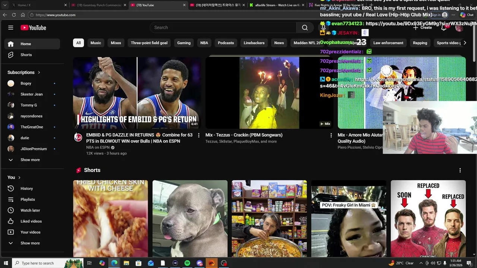Viewport: 477px width, 268px height.
Task: Open Spider-Man Replaced short
Action: [x=428, y=219]
